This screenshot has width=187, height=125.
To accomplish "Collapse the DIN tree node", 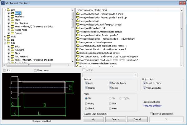I will [5, 43].
